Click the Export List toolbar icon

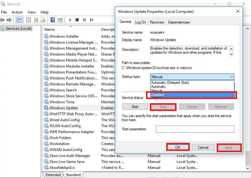(43, 20)
